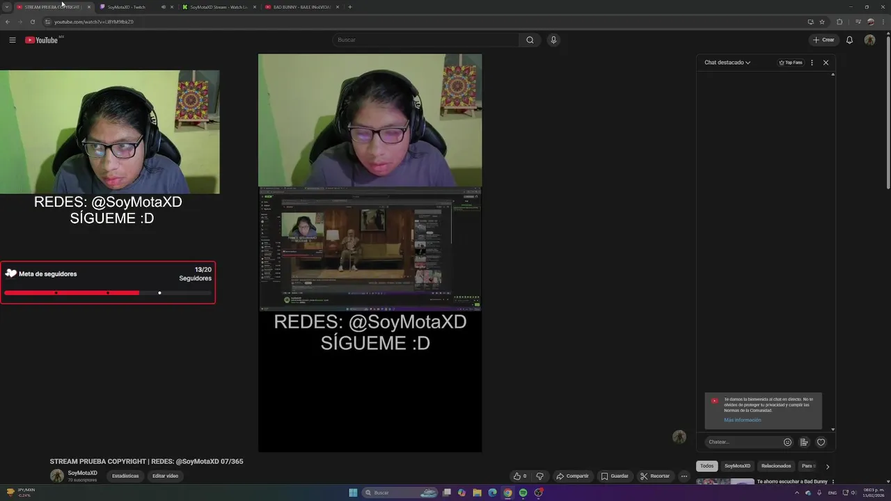Open the emoji picker in chat

787,442
